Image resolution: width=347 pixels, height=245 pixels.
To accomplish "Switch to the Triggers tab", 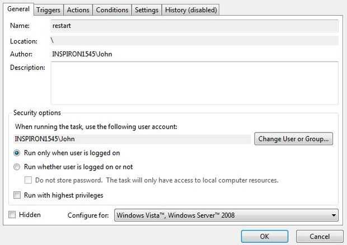I will 48,10.
